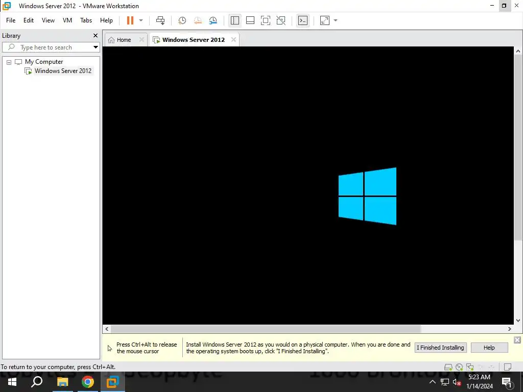Open the stretch mode dropdown arrow
This screenshot has height=392, width=523.
pos(336,20)
